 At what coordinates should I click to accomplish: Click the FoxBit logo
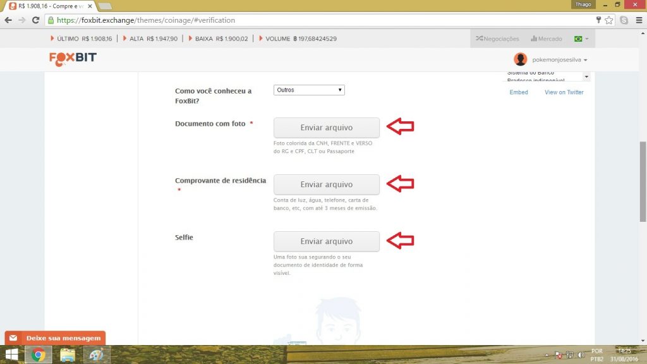[x=73, y=58]
